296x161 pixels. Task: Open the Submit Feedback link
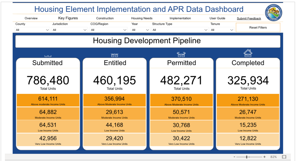point(249,19)
